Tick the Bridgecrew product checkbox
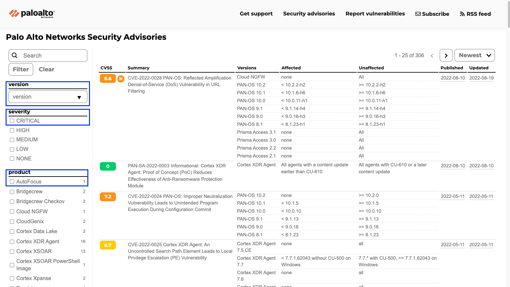Image resolution: width=510 pixels, height=287 pixels. (12, 192)
